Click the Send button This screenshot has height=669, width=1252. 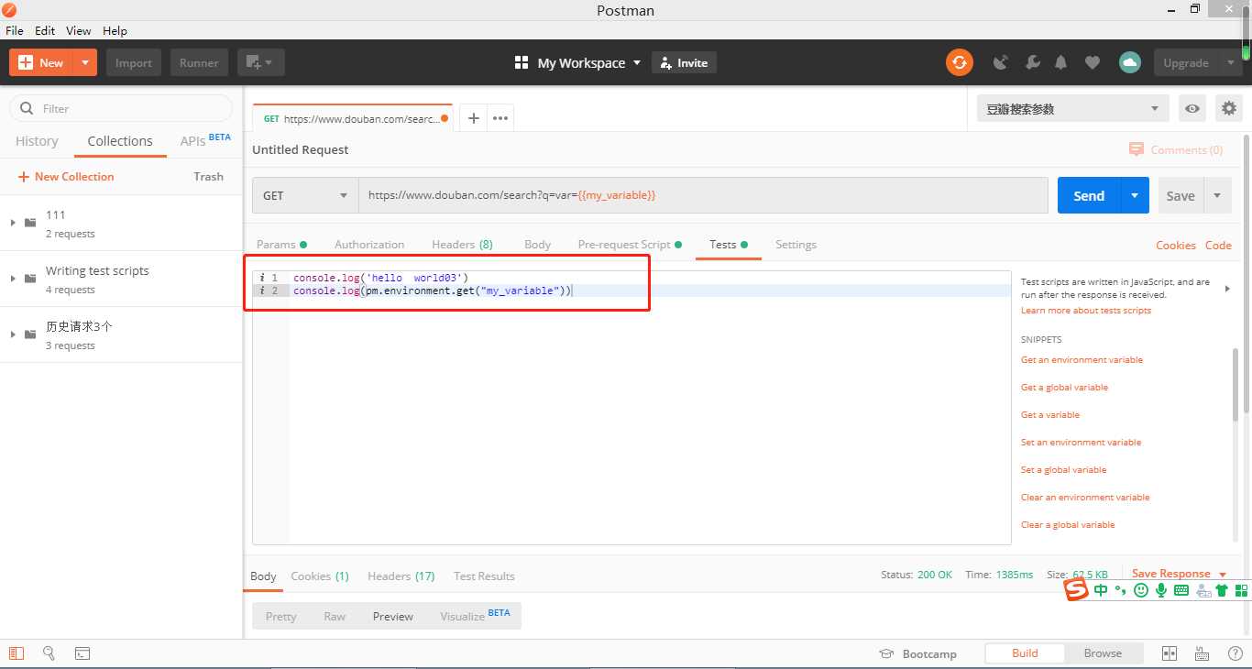pyautogui.click(x=1089, y=195)
